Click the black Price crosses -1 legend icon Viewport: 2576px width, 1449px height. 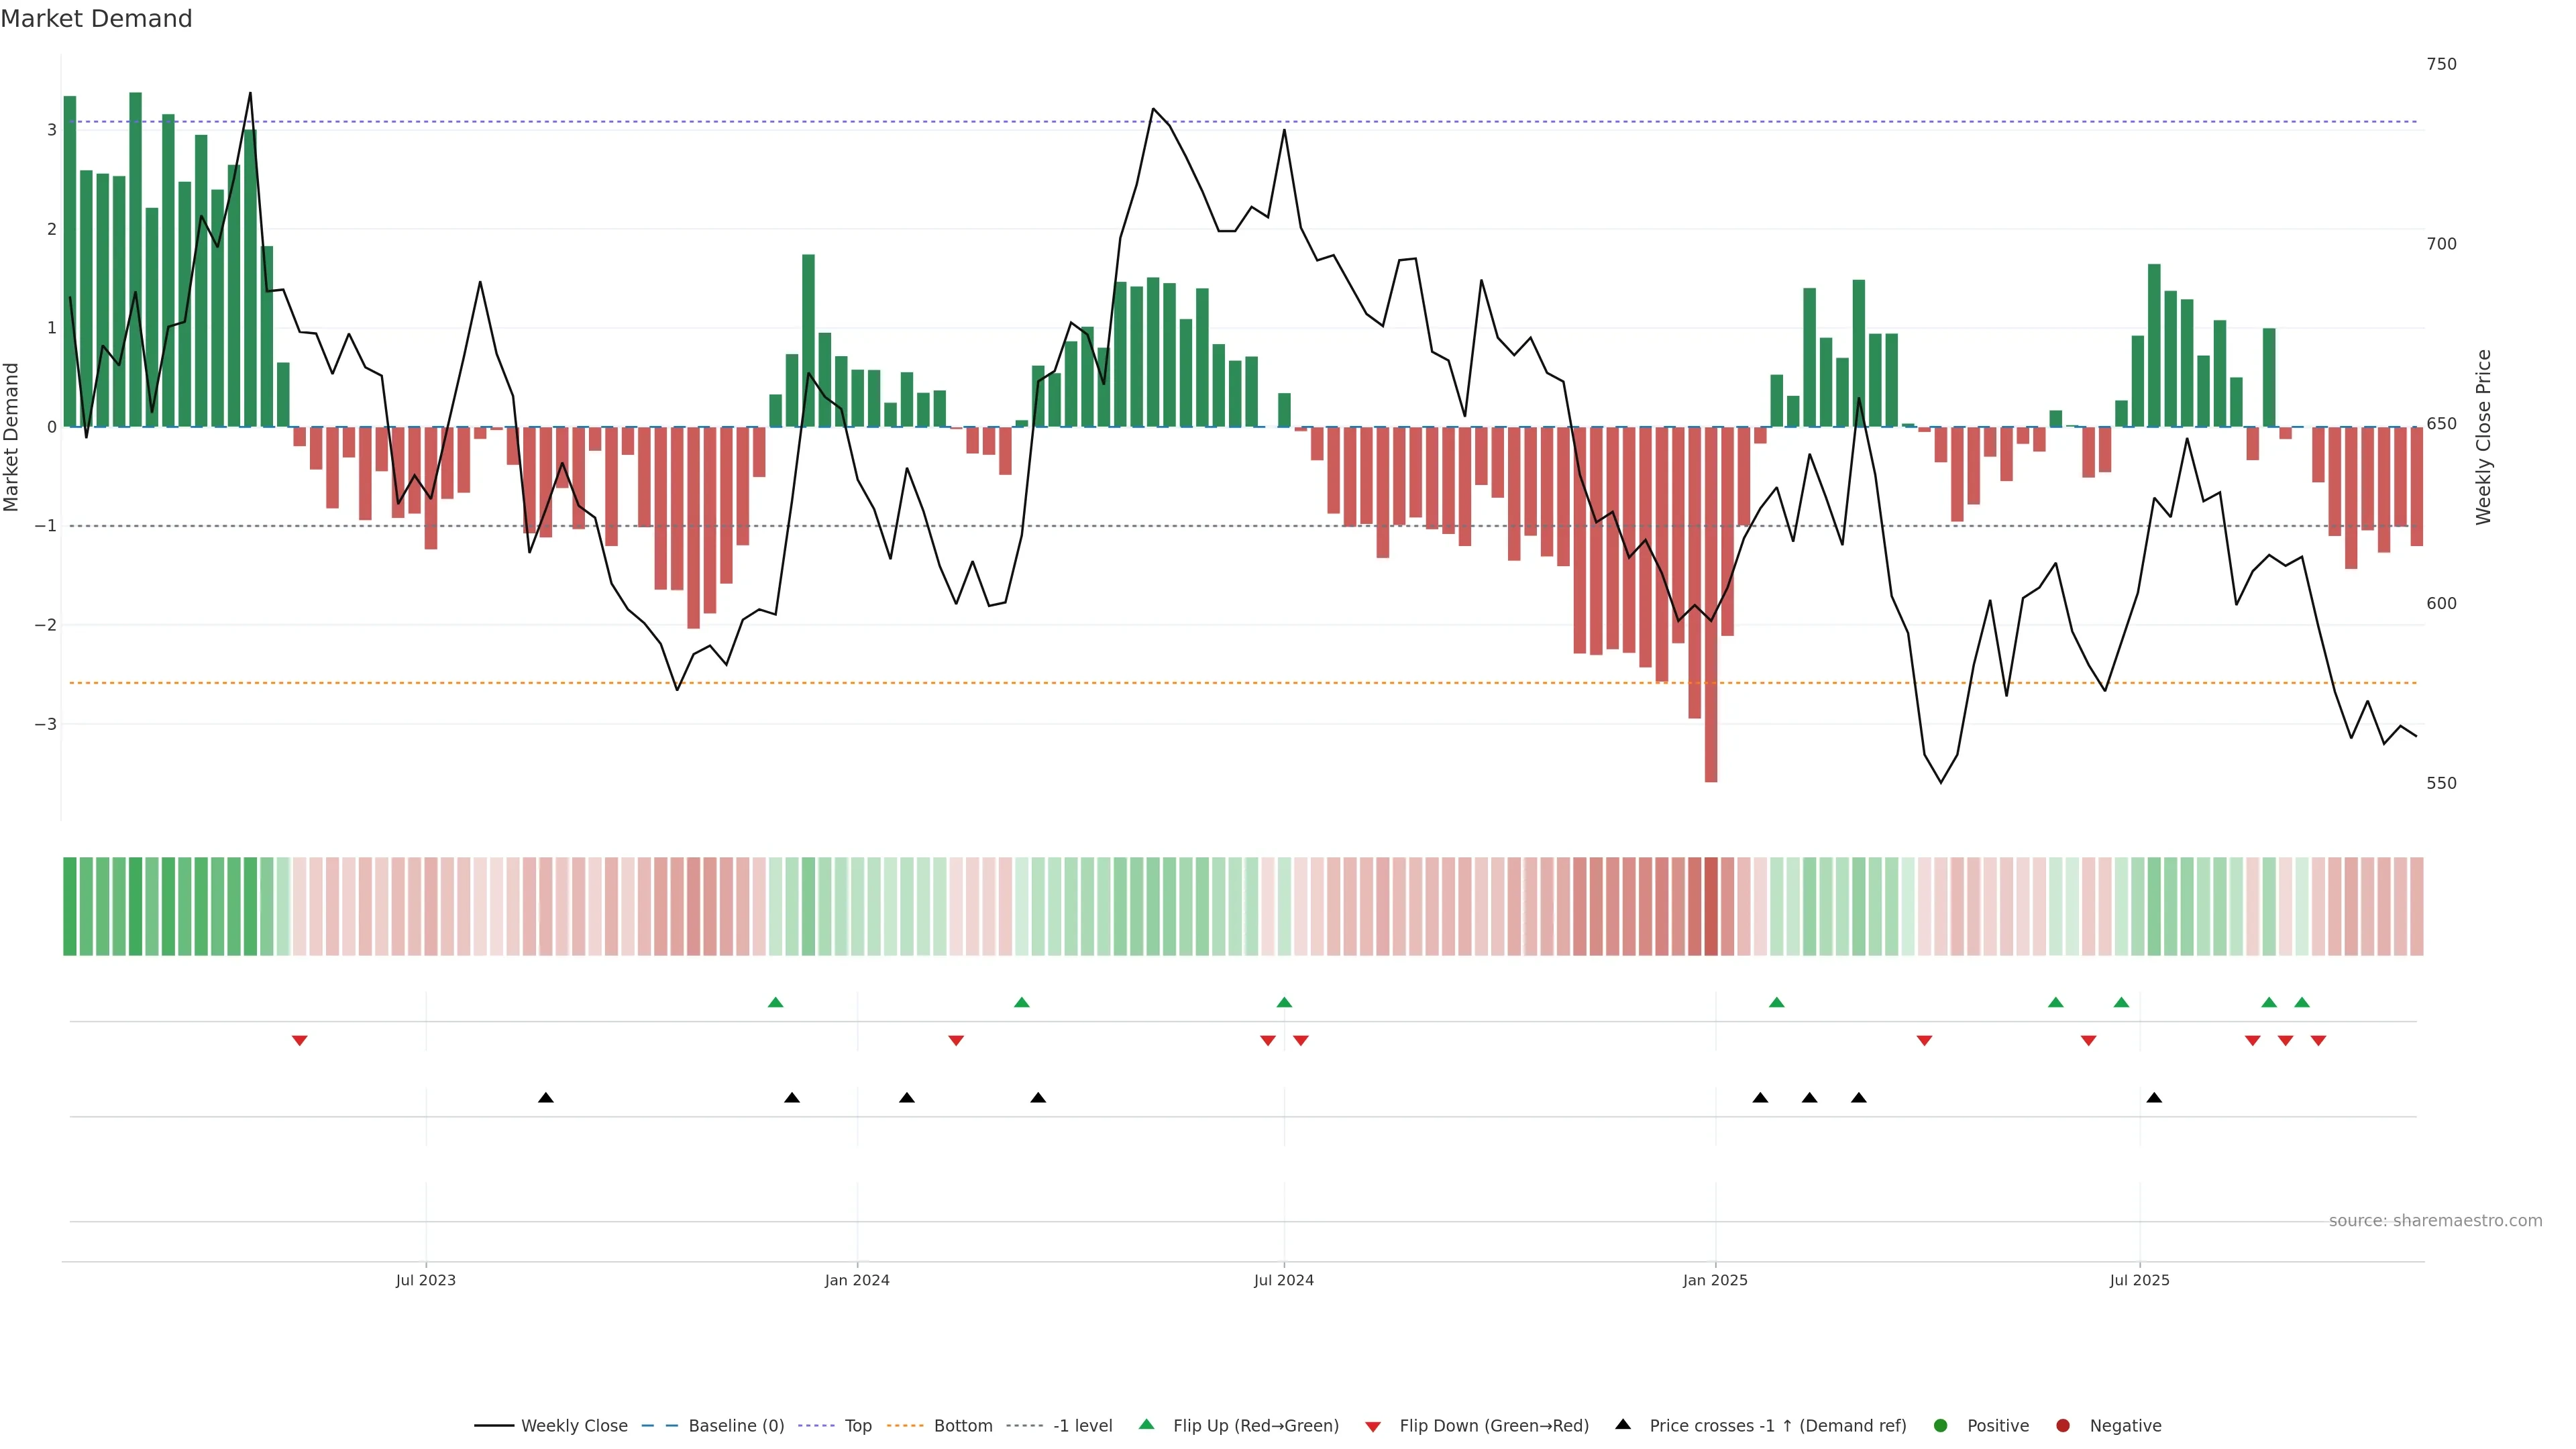pyautogui.click(x=1623, y=1424)
